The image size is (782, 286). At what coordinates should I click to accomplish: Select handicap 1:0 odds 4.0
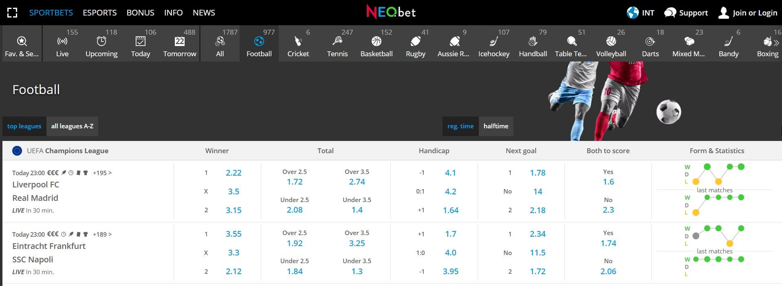451,253
